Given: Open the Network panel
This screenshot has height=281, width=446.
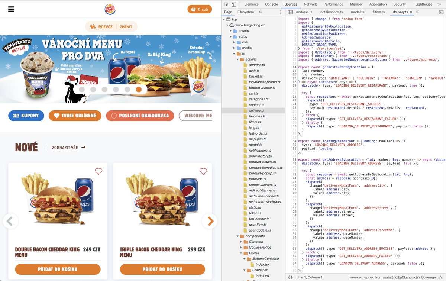Looking at the screenshot, I should 310,4.
